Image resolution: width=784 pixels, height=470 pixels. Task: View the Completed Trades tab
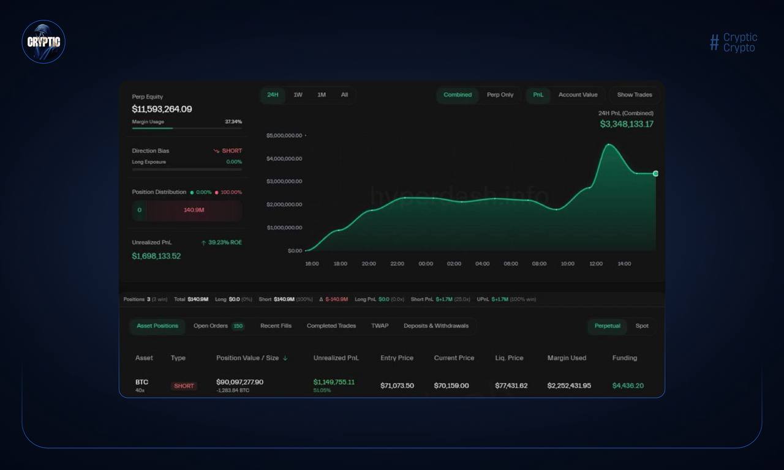pyautogui.click(x=331, y=326)
